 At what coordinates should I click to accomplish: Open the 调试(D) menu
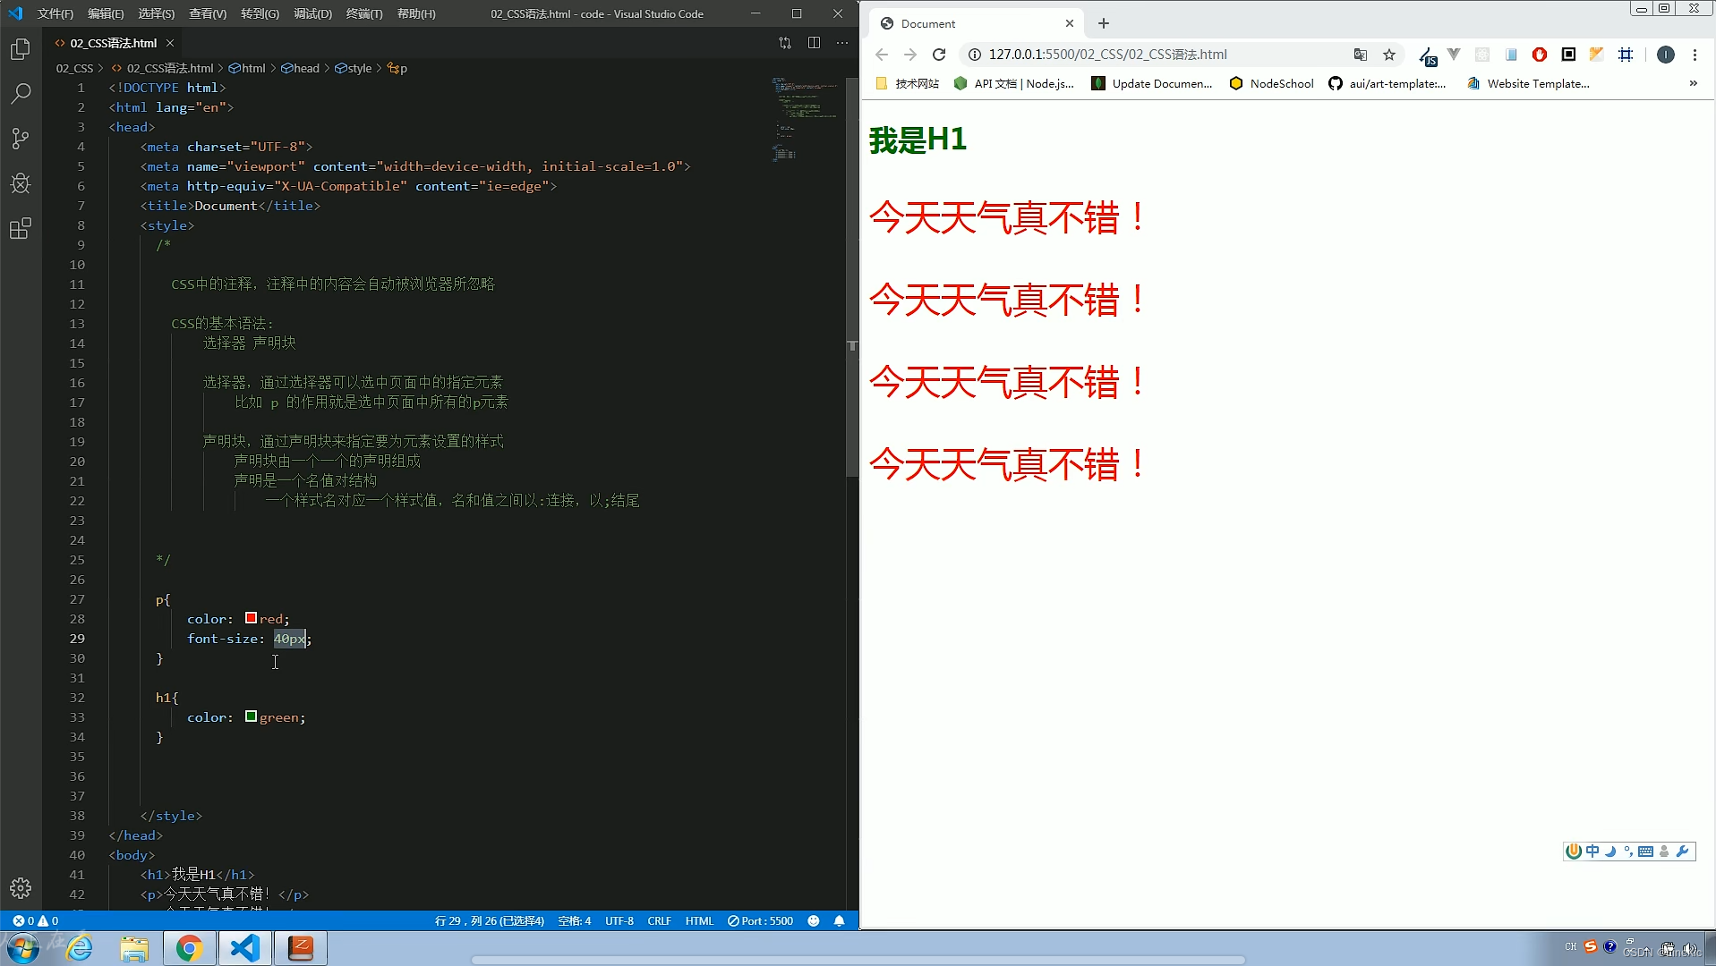click(x=312, y=13)
